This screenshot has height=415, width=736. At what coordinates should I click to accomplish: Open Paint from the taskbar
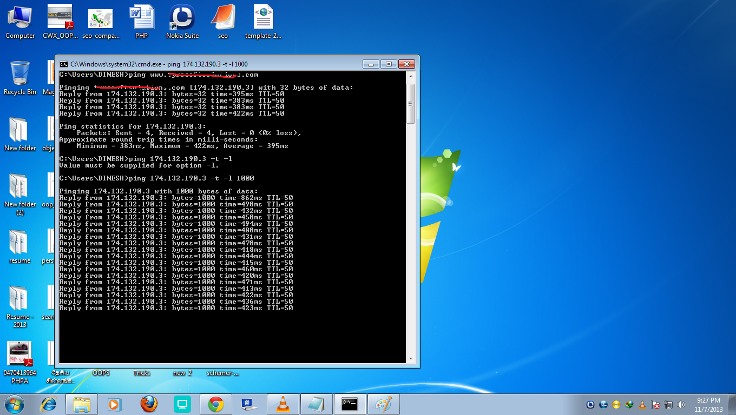[x=384, y=404]
